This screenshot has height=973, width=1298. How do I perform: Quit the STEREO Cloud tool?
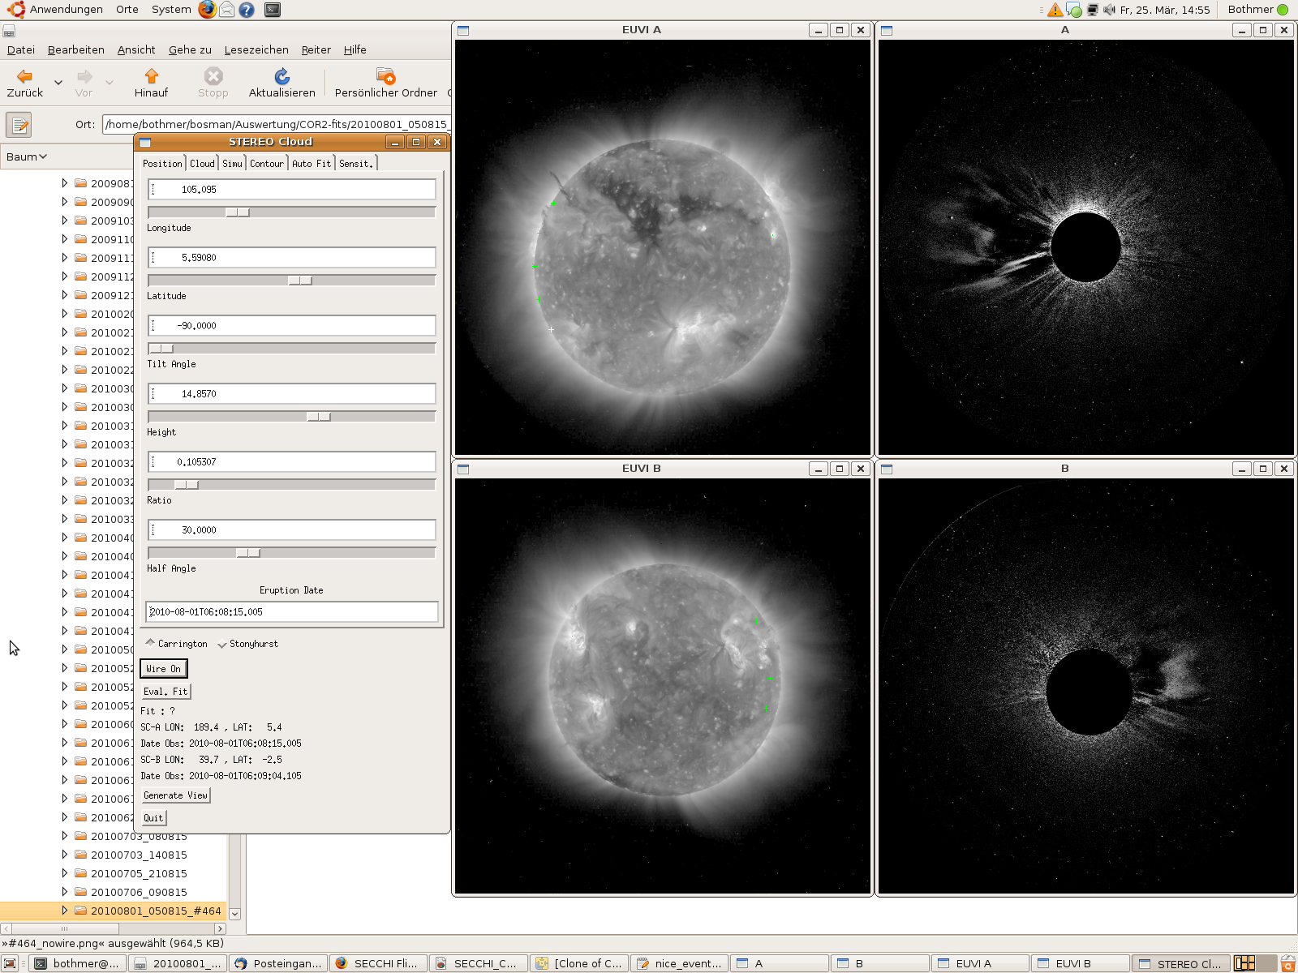[153, 818]
